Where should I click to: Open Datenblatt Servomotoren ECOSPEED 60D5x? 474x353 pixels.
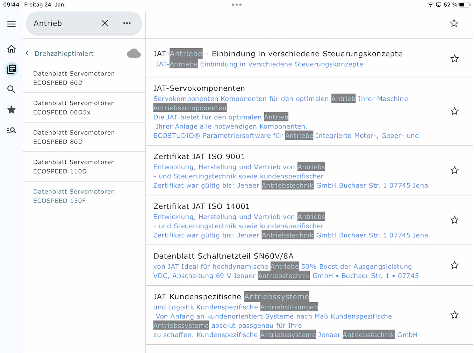pyautogui.click(x=84, y=108)
